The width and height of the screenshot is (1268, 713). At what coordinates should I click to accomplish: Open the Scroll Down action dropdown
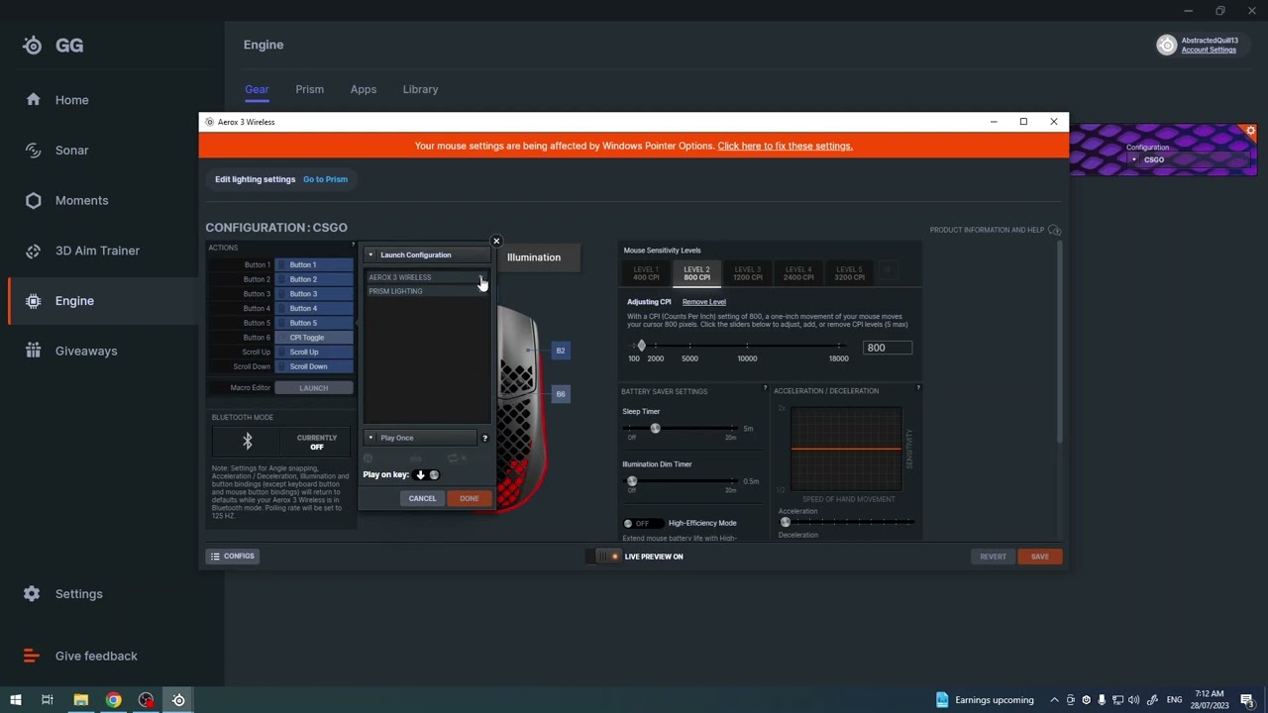[314, 366]
